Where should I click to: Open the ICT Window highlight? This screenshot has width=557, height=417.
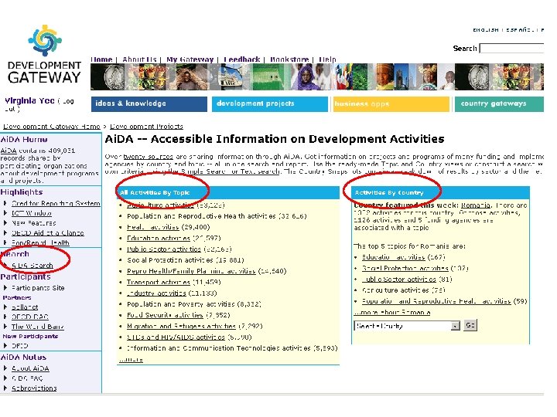tap(32, 213)
